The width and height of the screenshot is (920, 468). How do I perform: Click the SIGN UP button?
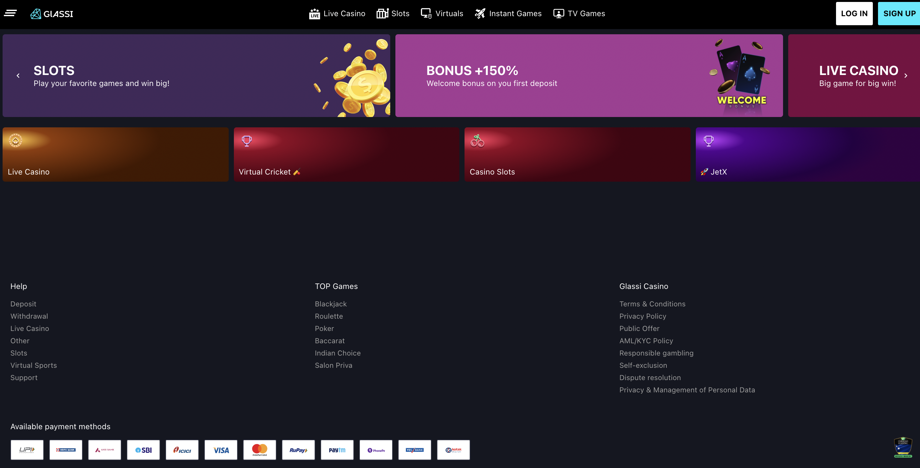[899, 14]
